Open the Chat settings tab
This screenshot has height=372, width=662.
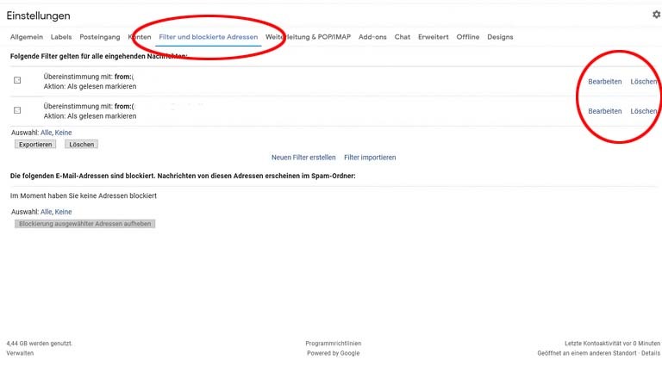pyautogui.click(x=403, y=37)
